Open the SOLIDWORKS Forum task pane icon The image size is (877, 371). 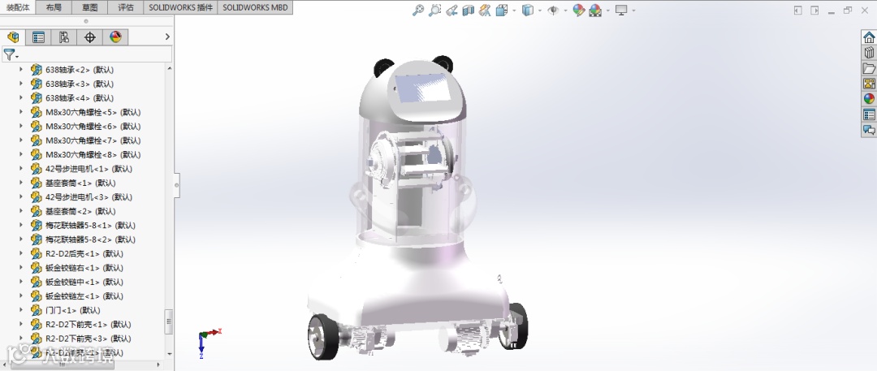pyautogui.click(x=869, y=130)
